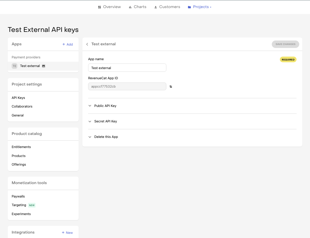Image resolution: width=310 pixels, height=238 pixels.
Task: Expand the Public API Key section
Action: pos(105,106)
